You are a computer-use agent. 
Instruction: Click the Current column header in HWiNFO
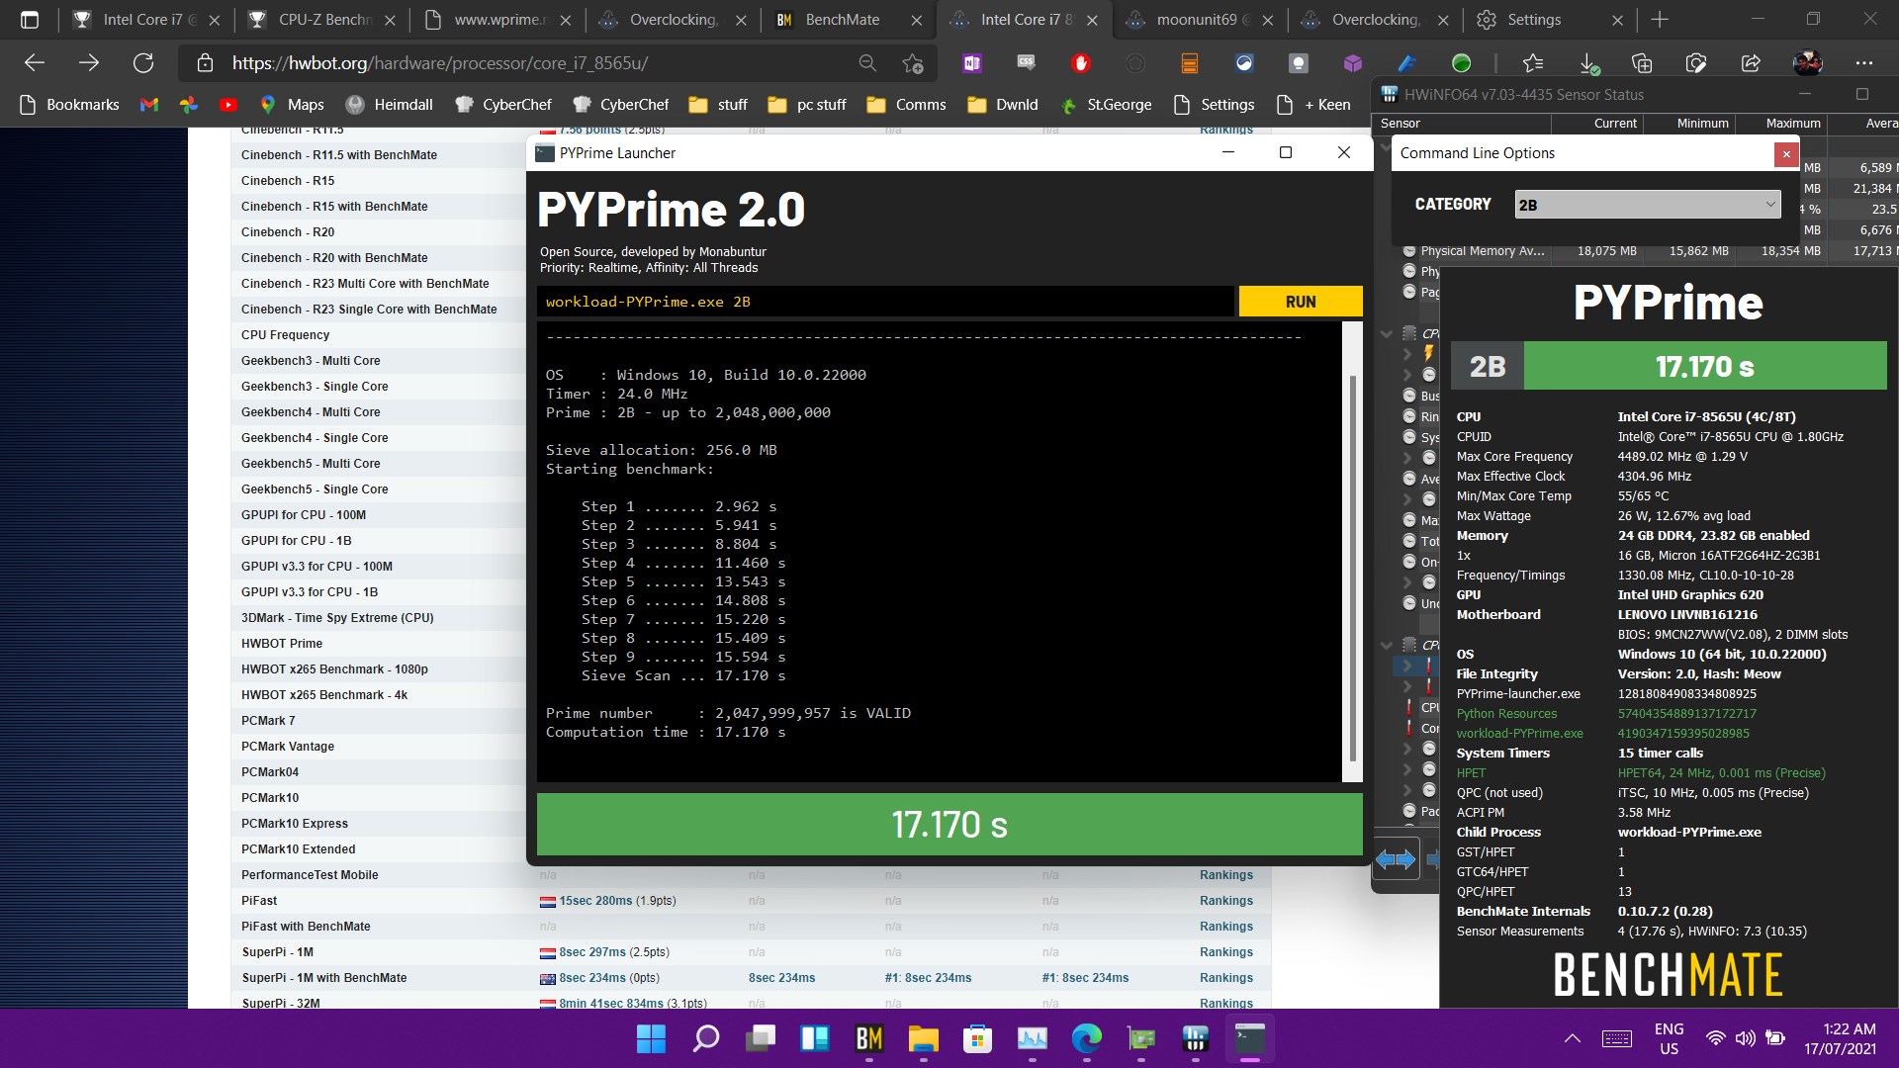click(1615, 124)
